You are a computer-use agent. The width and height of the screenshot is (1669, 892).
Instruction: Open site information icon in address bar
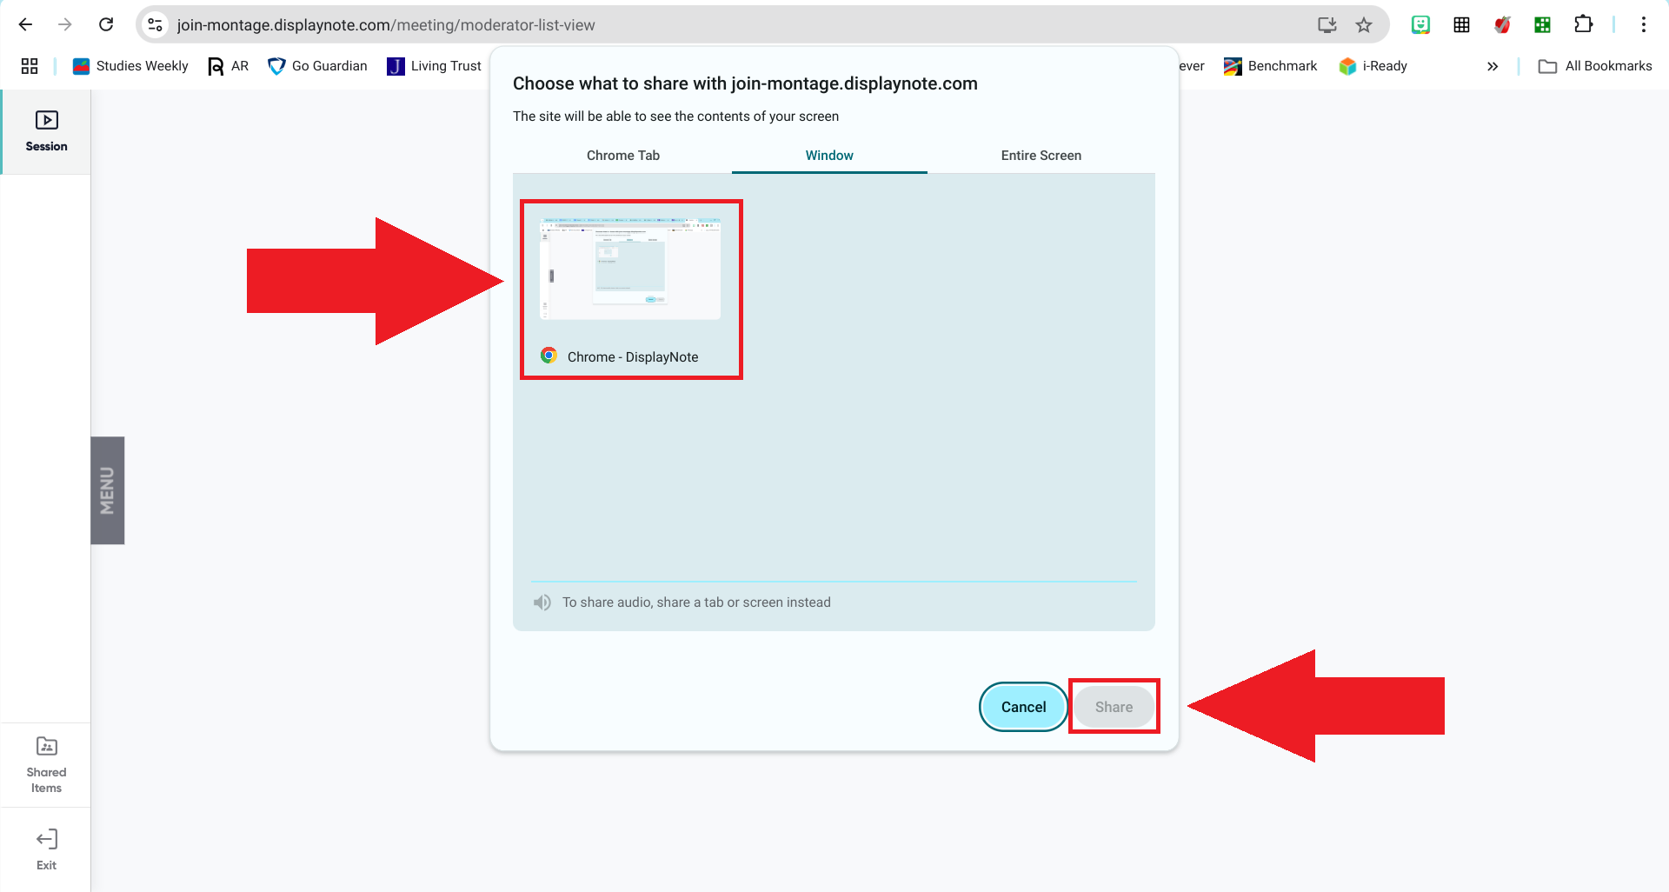tap(156, 24)
